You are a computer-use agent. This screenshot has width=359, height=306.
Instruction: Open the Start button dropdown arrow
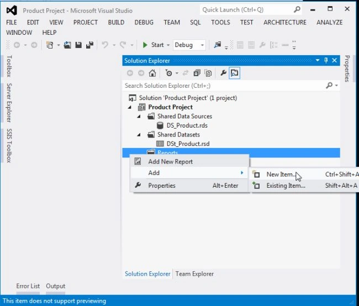point(168,45)
